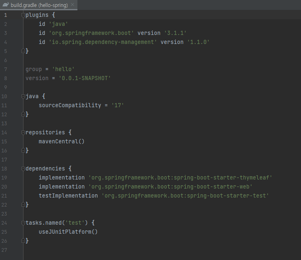This screenshot has height=260, width=301.
Task: Click the useJUnitPlatform() call
Action: coord(68,232)
